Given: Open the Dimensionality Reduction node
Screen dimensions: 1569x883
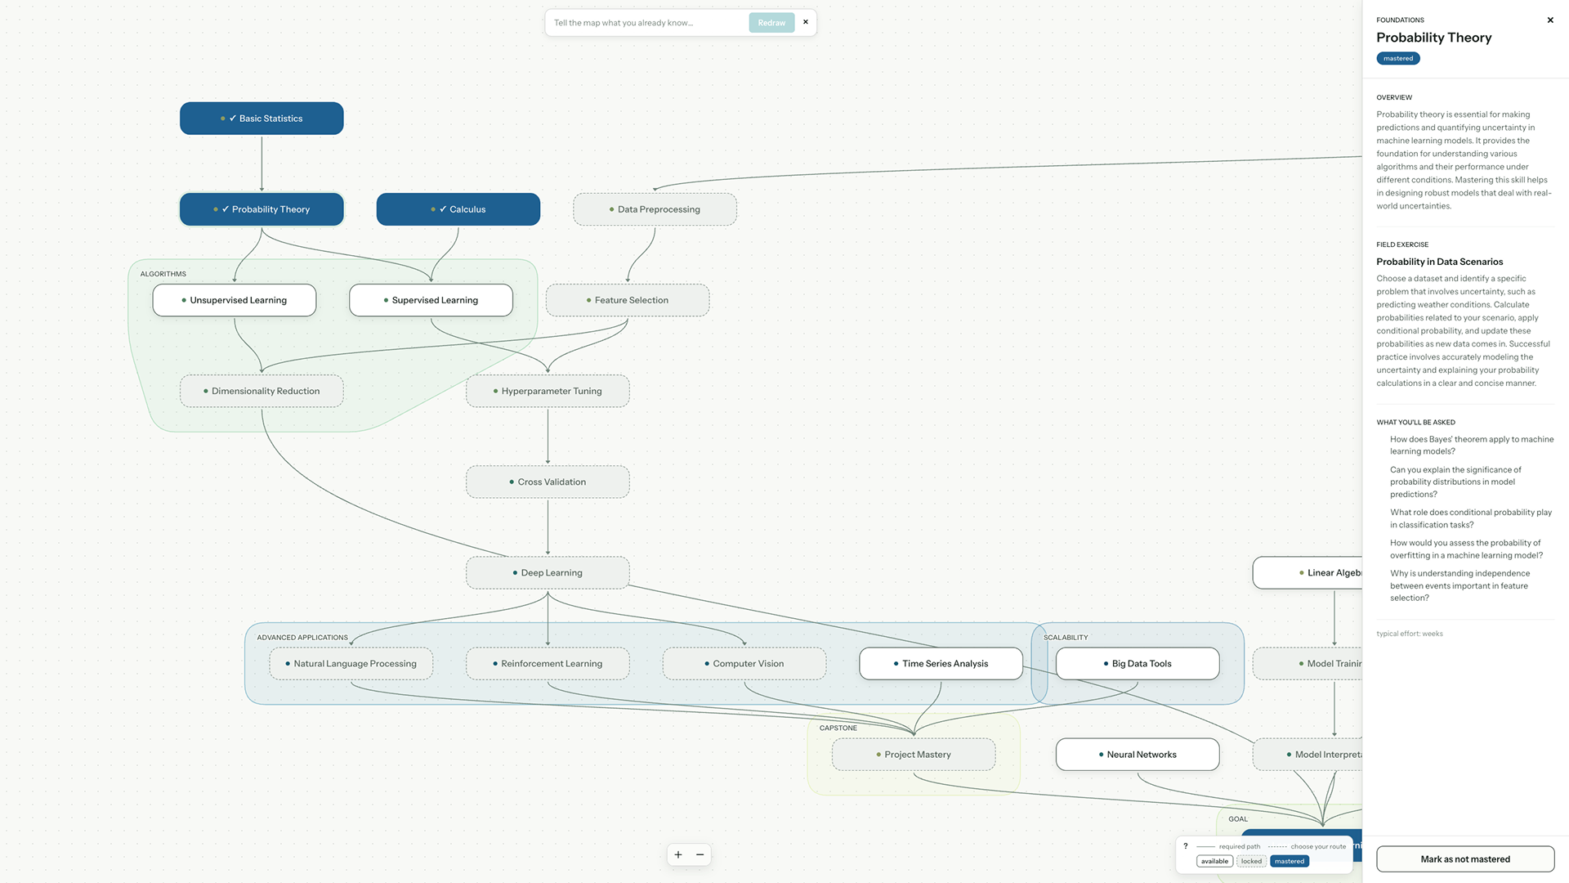Looking at the screenshot, I should click(x=261, y=391).
